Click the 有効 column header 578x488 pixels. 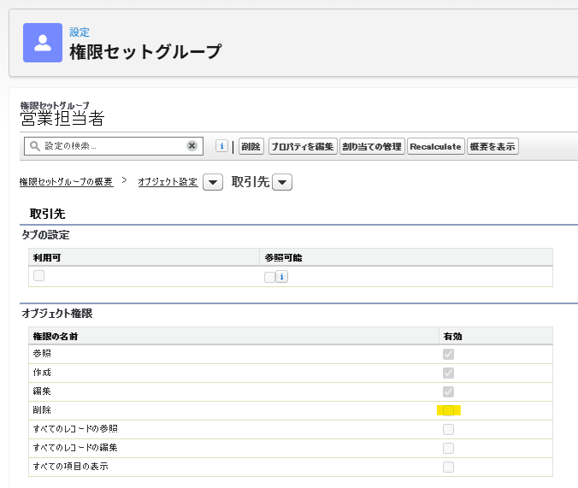coord(452,336)
